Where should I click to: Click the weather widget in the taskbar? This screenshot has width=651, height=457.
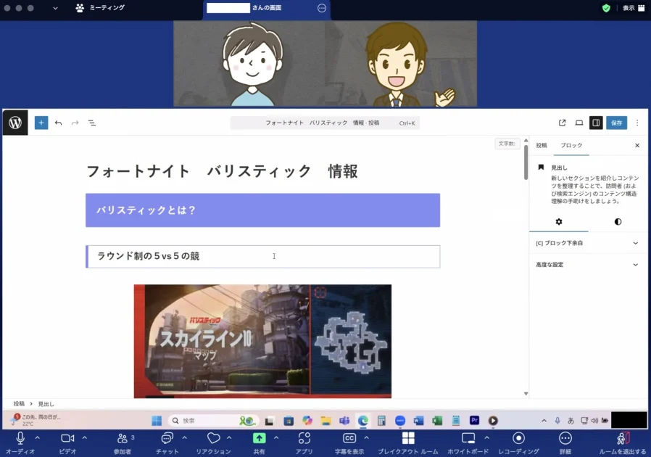coord(36,420)
